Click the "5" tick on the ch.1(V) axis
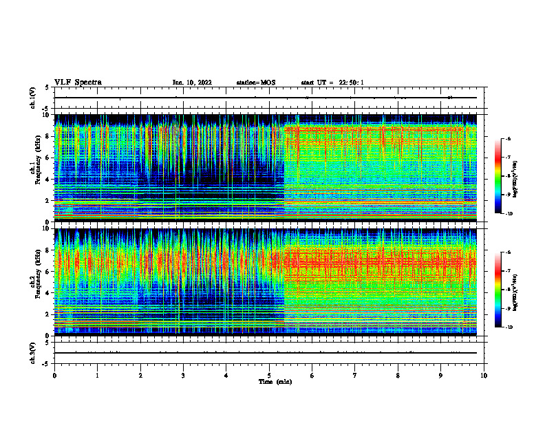This screenshot has height=421, width=545. coord(47,87)
